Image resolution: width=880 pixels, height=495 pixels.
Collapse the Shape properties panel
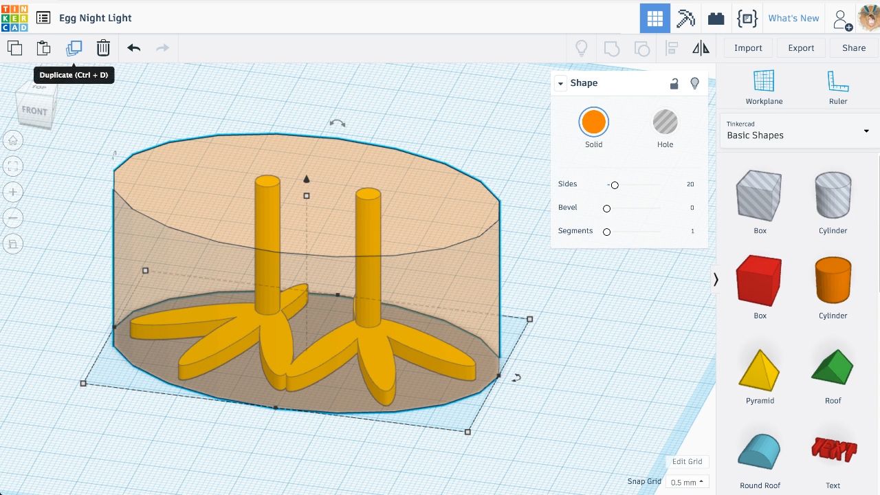point(560,83)
